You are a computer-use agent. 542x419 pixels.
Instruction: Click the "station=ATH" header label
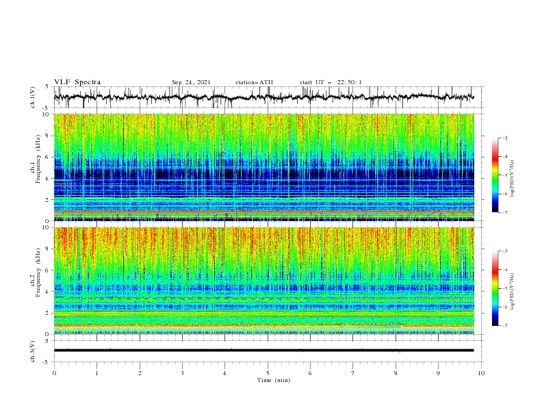coord(254,82)
